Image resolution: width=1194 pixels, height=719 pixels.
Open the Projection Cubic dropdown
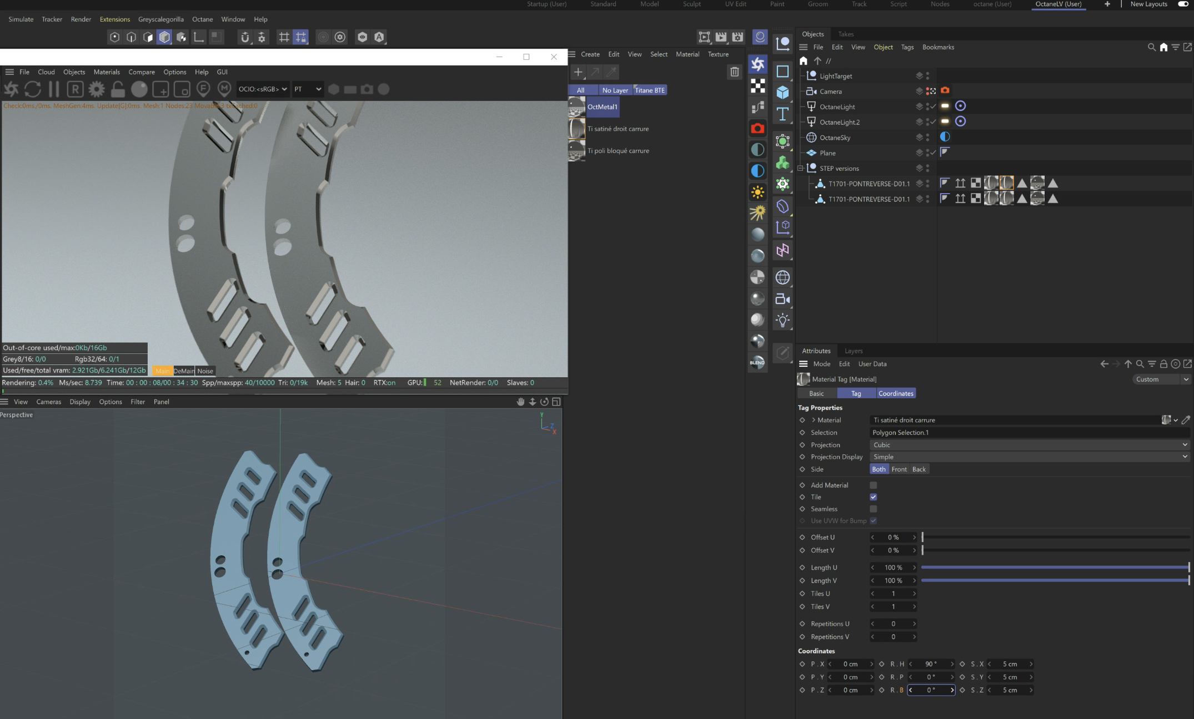click(1030, 445)
